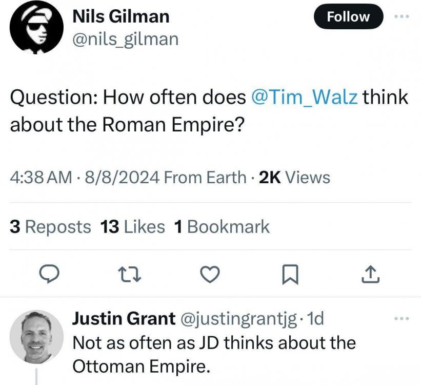The height and width of the screenshot is (385, 421).
Task: Open the 1 Bookmark count
Action: tap(222, 226)
